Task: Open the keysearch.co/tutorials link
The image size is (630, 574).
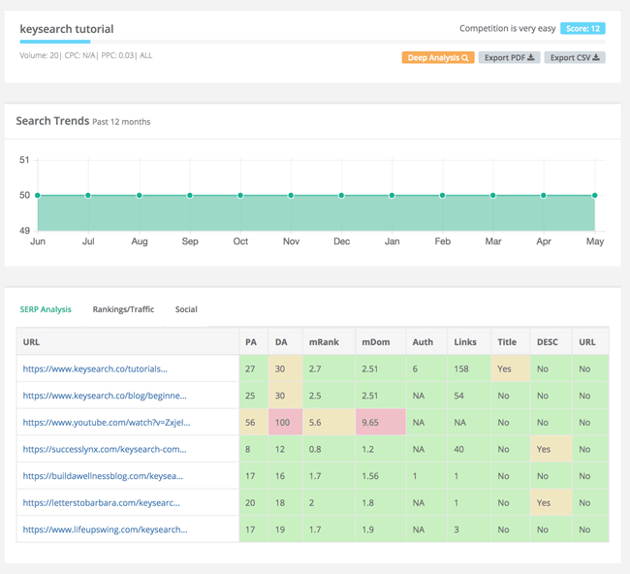Action: 95,368
